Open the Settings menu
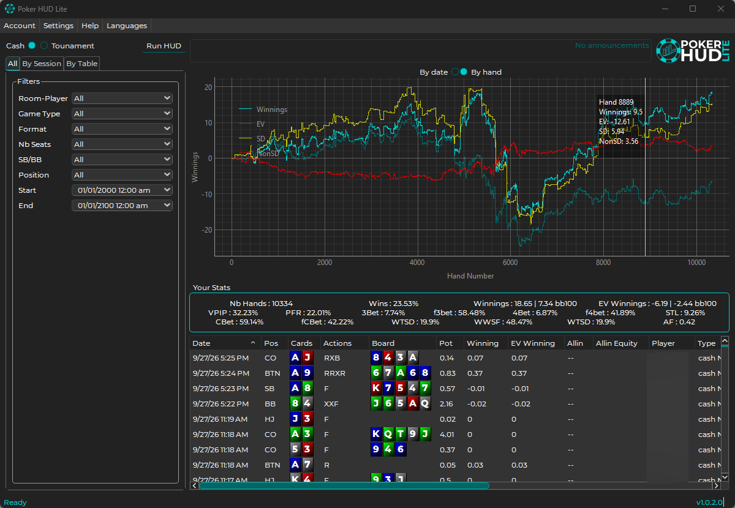The image size is (735, 508). point(58,26)
